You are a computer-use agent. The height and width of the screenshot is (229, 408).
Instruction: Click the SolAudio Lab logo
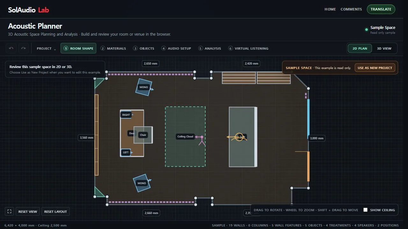click(x=28, y=10)
